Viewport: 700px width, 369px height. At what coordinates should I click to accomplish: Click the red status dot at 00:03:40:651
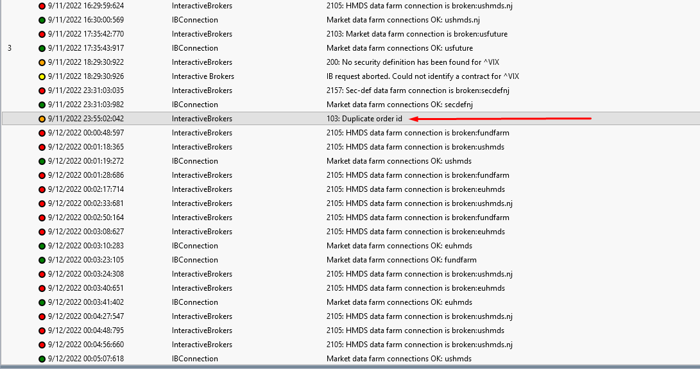pyautogui.click(x=42, y=289)
